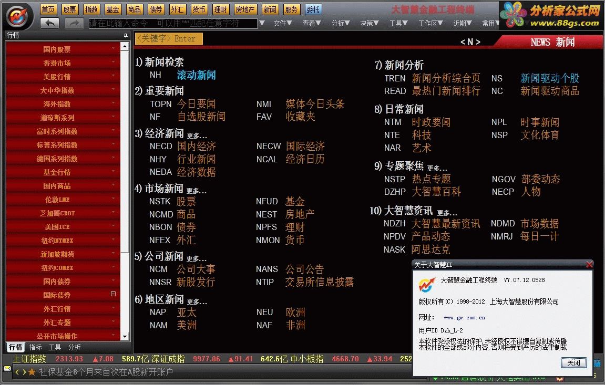Show next headline in bottom news ticker
Viewport: 605px width, 385px height.
point(24,372)
